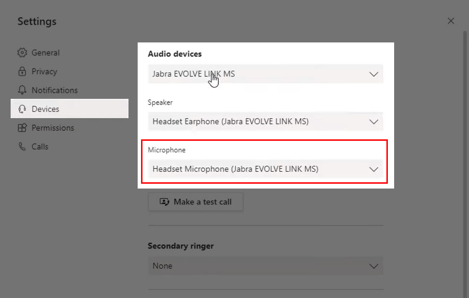Open the General settings section
469x298 pixels.
[45, 53]
